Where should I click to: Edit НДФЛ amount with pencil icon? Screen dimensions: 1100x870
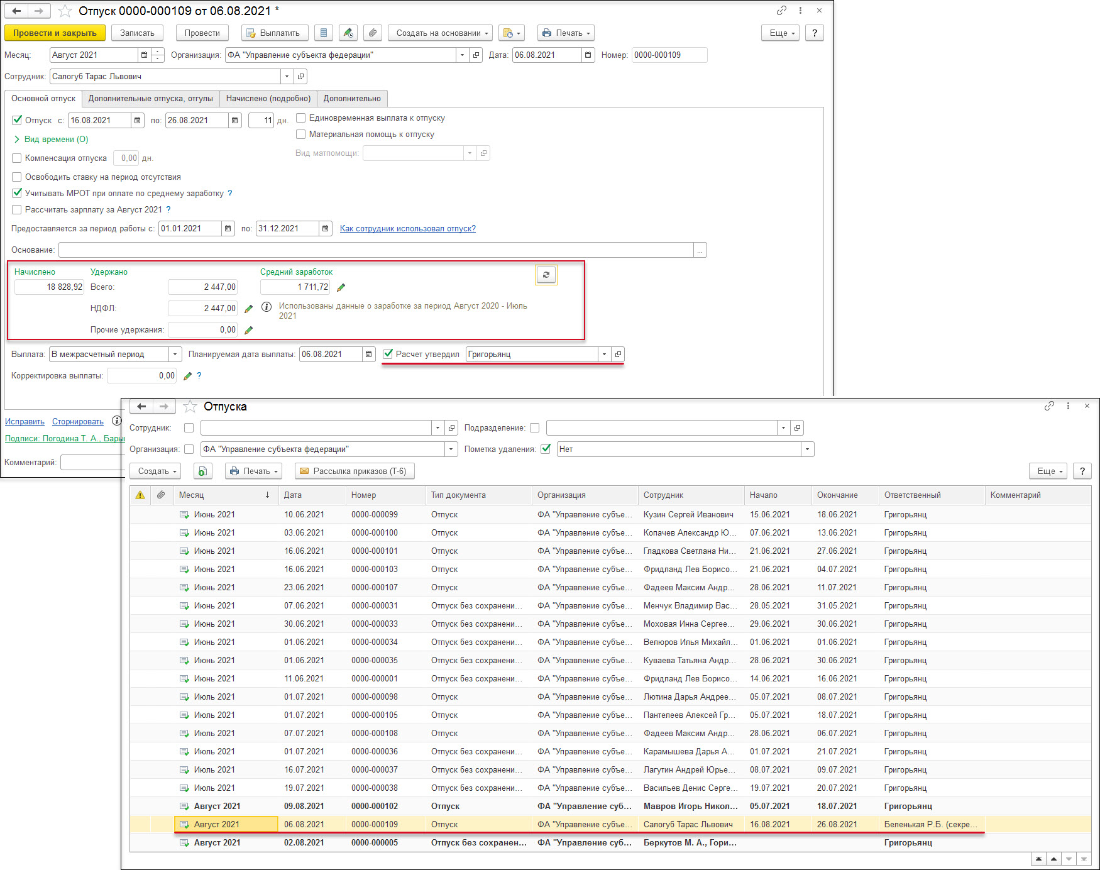(249, 309)
